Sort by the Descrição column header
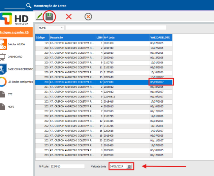 72,38
